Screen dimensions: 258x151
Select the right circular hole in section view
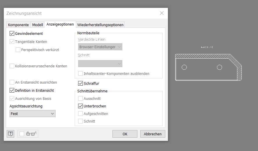click(x=219, y=67)
